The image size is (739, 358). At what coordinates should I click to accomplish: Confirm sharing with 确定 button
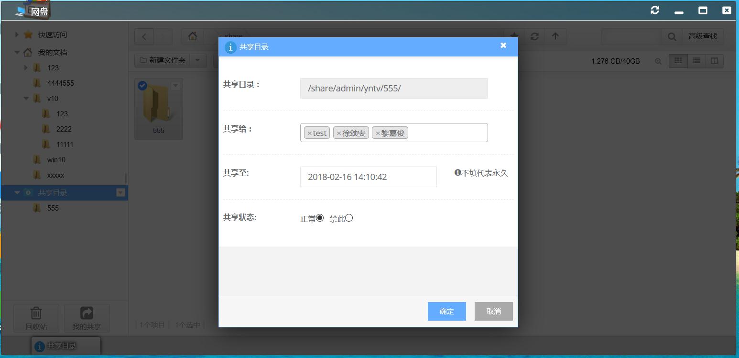coord(446,311)
